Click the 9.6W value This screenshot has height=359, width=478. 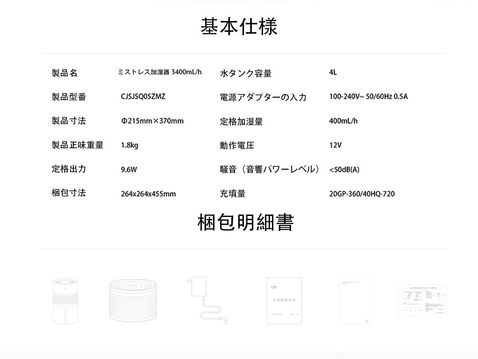click(129, 170)
